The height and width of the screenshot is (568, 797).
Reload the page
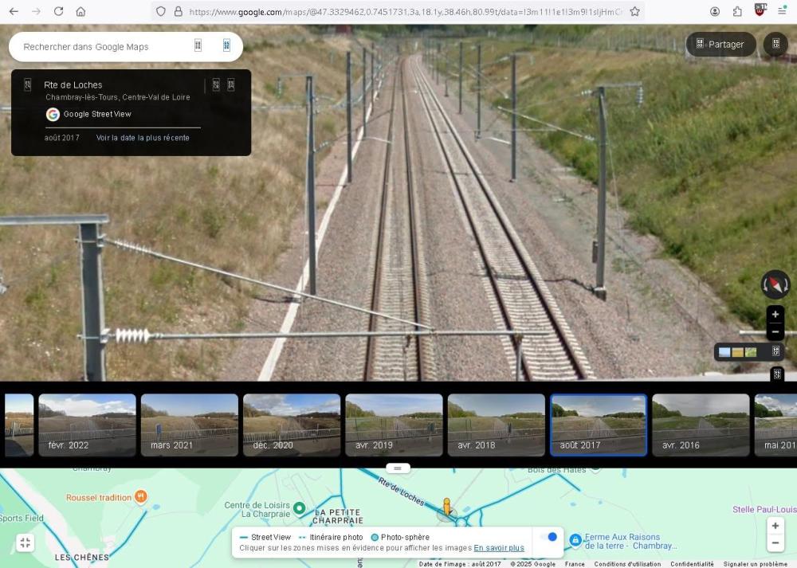click(58, 11)
